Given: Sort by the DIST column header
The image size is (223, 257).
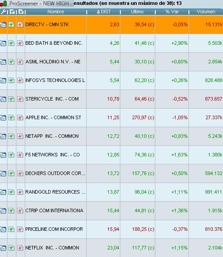Looking at the screenshot, I should [104, 12].
